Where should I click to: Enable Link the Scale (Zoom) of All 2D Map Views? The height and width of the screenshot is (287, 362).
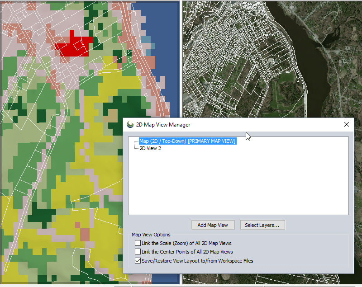click(138, 243)
